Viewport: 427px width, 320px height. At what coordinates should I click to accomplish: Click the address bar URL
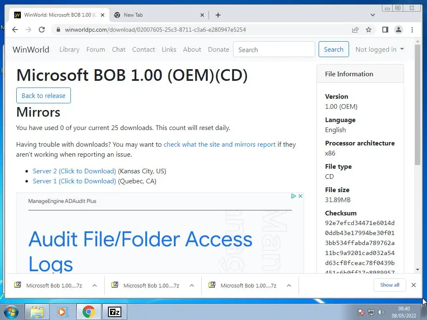coord(155,30)
